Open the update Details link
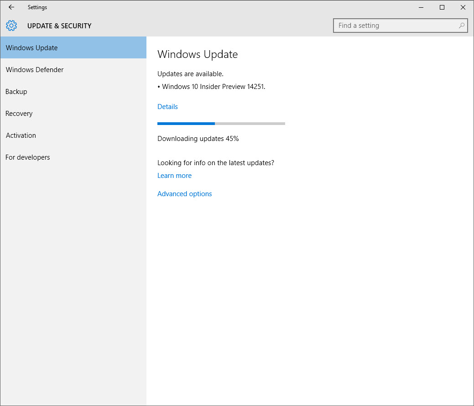 pos(167,107)
